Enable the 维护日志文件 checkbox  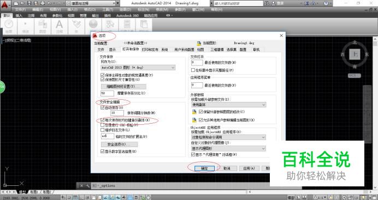click(103, 130)
